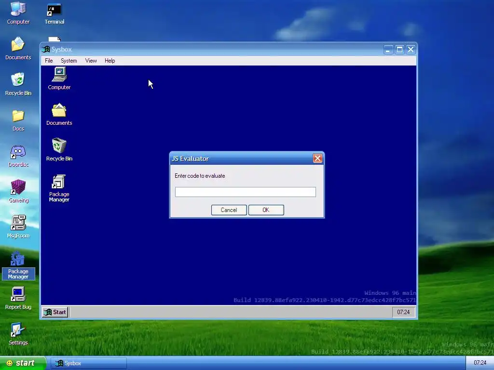Image resolution: width=494 pixels, height=370 pixels.
Task: Open the Gameing cube shortcut
Action: [18, 192]
